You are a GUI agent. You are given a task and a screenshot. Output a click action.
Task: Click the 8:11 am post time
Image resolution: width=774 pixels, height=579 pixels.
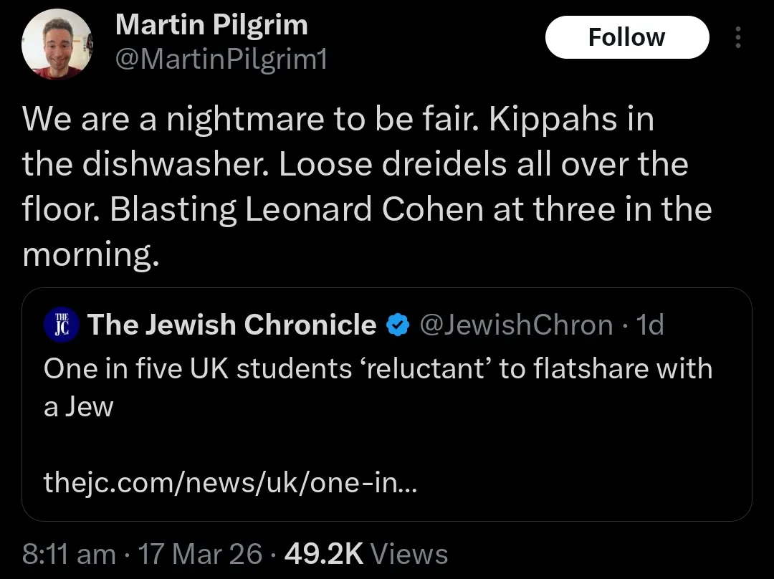(x=69, y=554)
